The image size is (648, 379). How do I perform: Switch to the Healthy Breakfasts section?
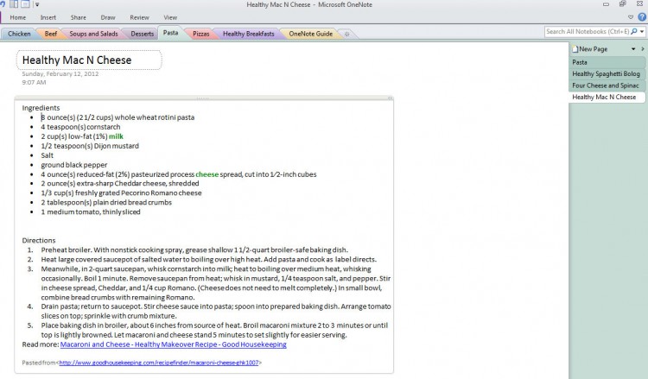point(249,34)
